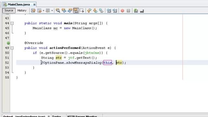The image size is (208, 117).
Task: Click Previous Bookmark up-arrow icon
Action: (x=89, y=11)
